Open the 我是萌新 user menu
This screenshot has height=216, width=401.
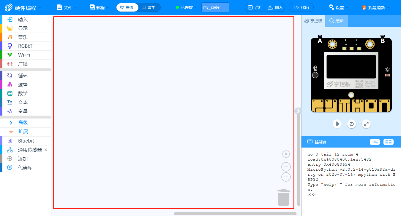coord(375,7)
